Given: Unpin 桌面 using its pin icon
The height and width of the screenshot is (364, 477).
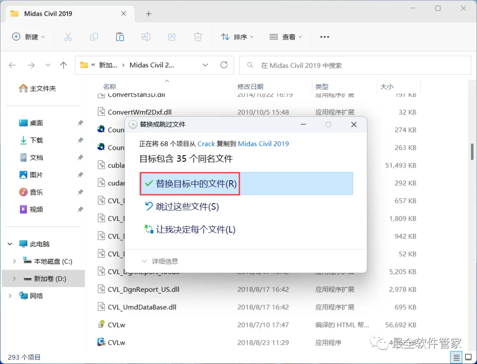Looking at the screenshot, I should pyautogui.click(x=80, y=123).
